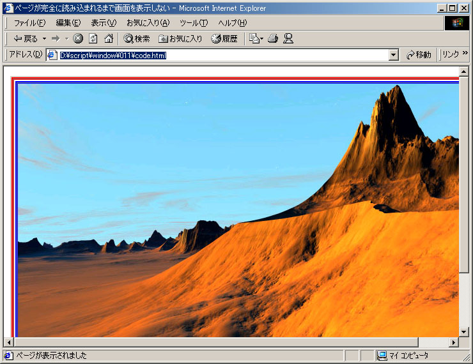
Task: Expand the リンク links bar chevron
Action: (465, 53)
